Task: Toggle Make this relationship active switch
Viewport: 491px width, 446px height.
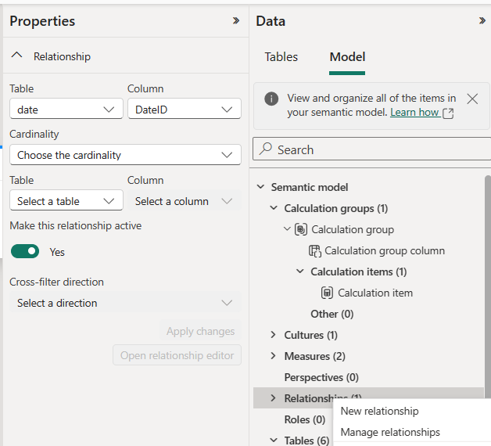Action: click(25, 251)
